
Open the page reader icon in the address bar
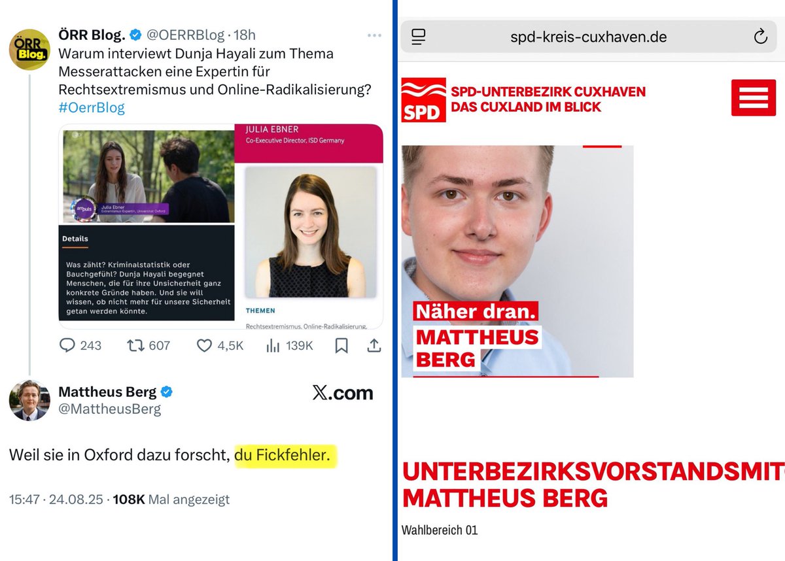tap(419, 37)
